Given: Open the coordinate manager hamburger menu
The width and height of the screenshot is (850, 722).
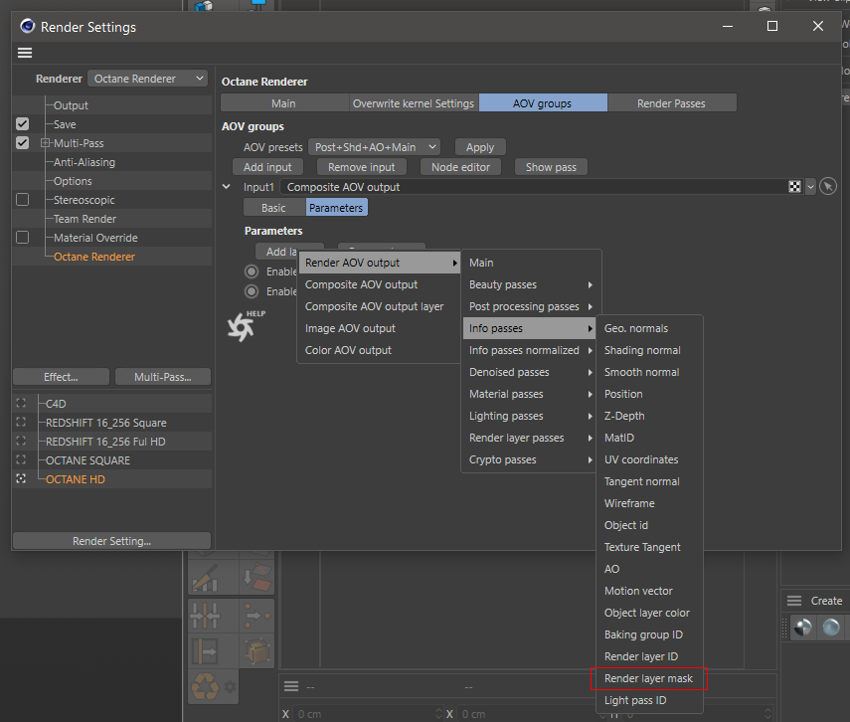Looking at the screenshot, I should pos(291,687).
